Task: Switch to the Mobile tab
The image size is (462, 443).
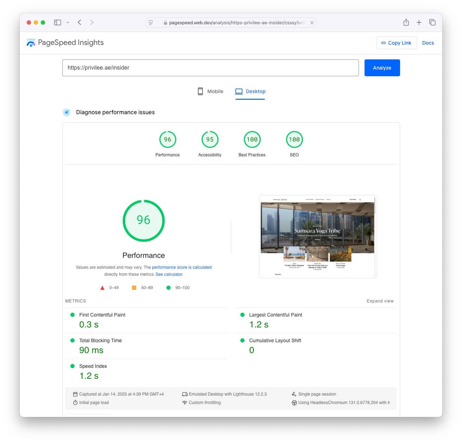Action: (210, 91)
